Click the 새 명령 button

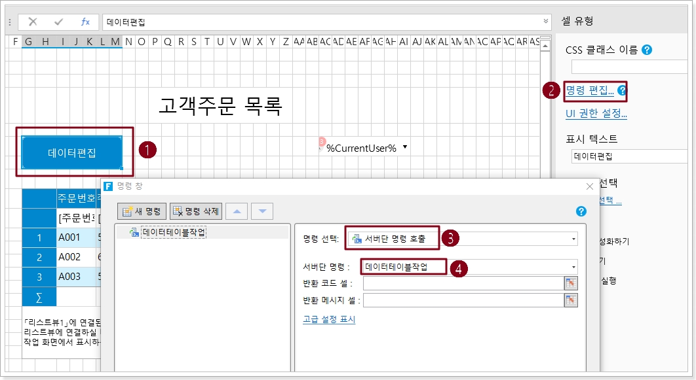[x=142, y=211]
